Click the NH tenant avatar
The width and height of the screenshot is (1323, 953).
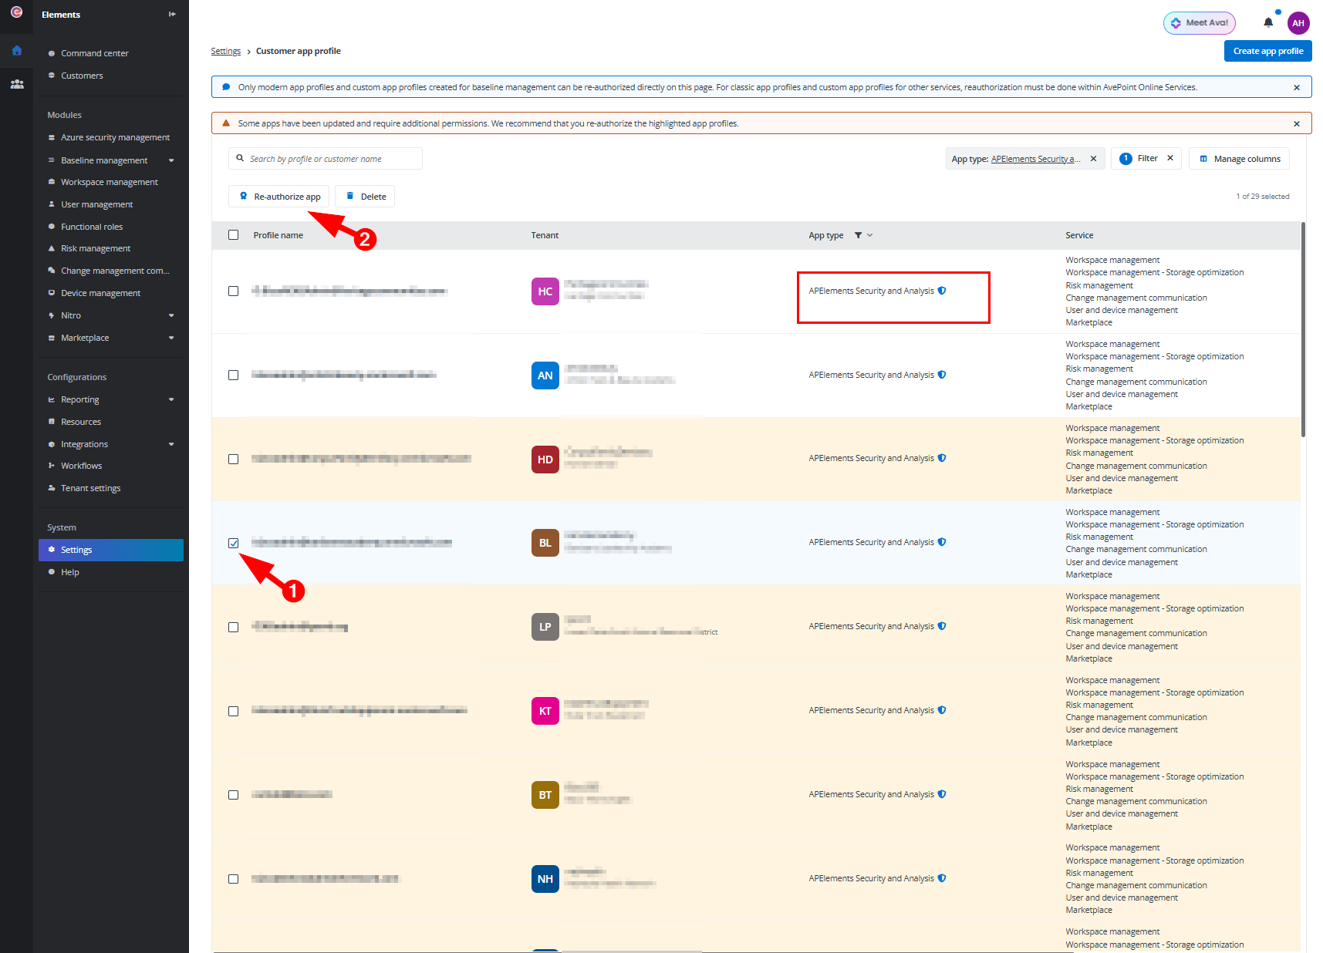(545, 879)
